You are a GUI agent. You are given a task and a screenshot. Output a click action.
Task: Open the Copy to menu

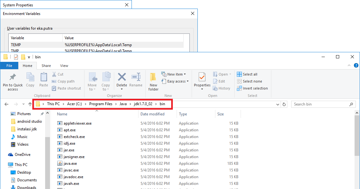[x=106, y=82]
